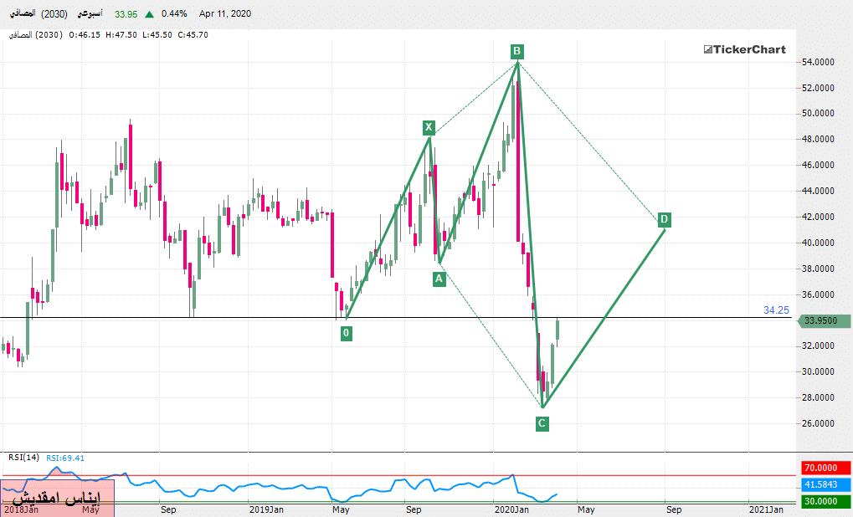This screenshot has width=853, height=517.
Task: Click the 2019Jan label on time axis
Action: tap(267, 509)
